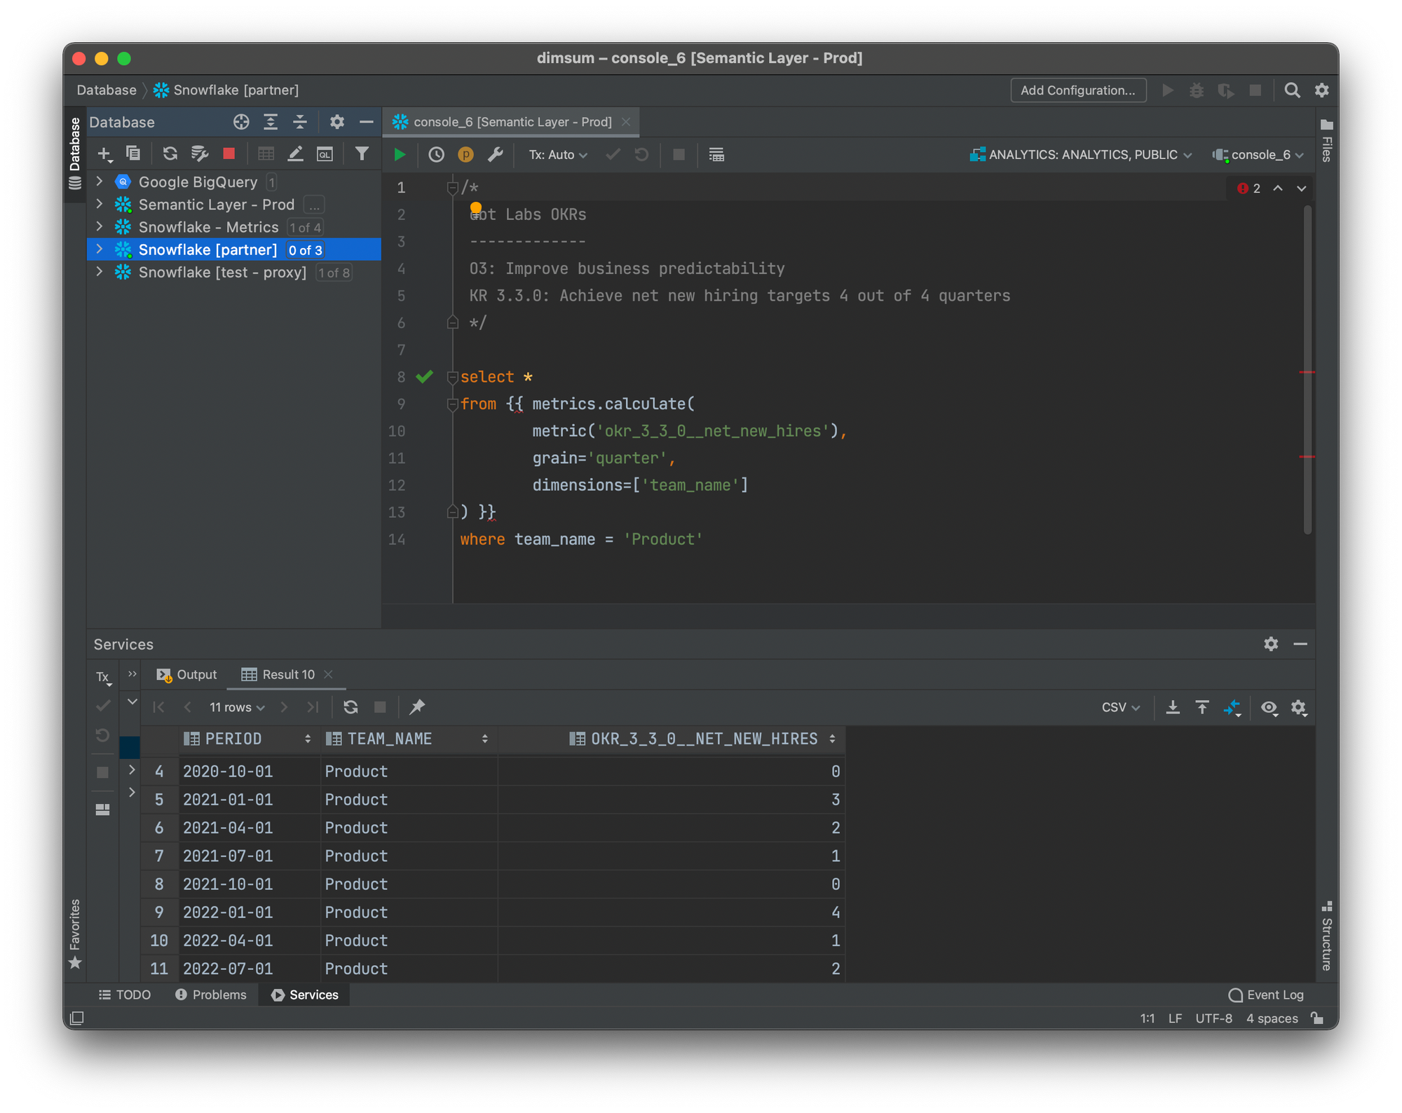Image resolution: width=1402 pixels, height=1113 pixels.
Task: Open the TODO tool window
Action: tap(125, 995)
